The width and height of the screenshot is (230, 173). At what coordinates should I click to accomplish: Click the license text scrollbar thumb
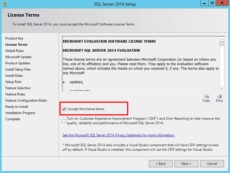[222, 43]
